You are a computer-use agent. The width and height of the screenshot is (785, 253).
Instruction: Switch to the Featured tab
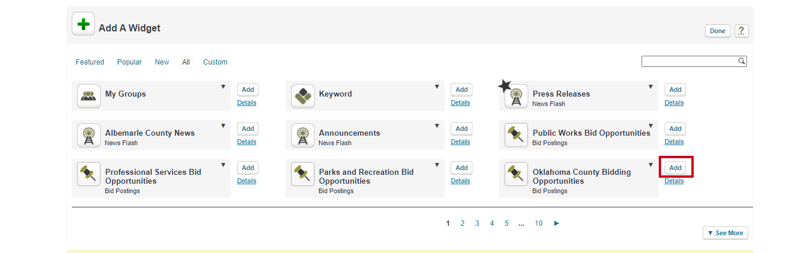(90, 62)
